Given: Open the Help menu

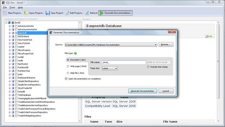Looking at the screenshot, I should (x=20, y=7).
